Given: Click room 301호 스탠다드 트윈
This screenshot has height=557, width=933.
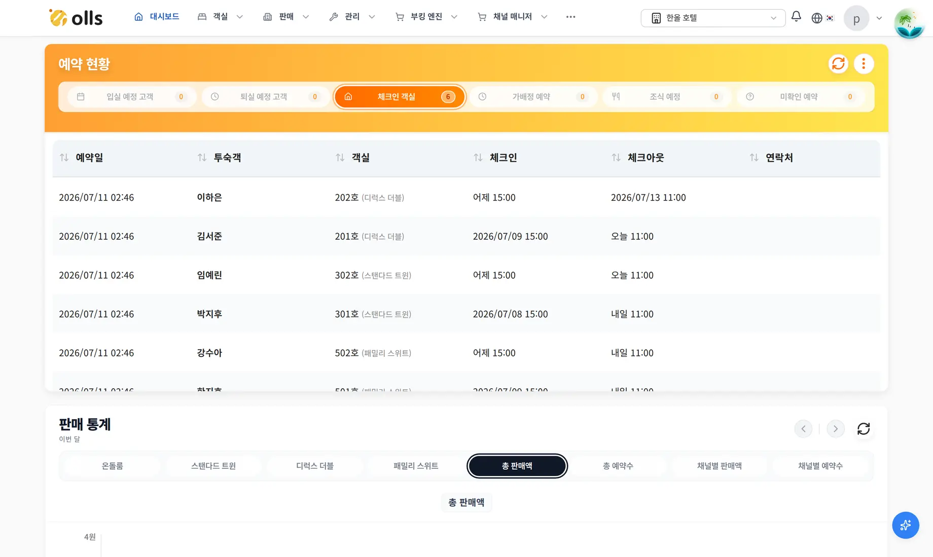Looking at the screenshot, I should 373,314.
